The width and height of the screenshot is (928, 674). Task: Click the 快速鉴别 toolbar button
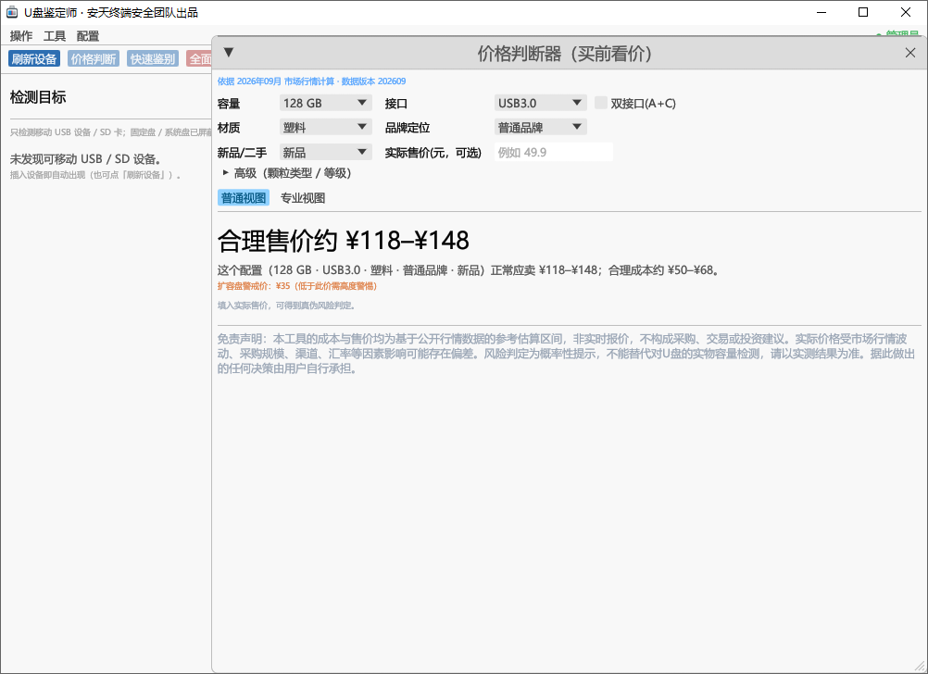tap(153, 58)
